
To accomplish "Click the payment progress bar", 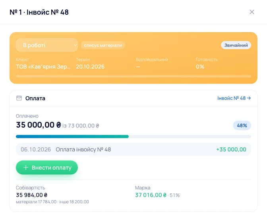I will [133, 136].
